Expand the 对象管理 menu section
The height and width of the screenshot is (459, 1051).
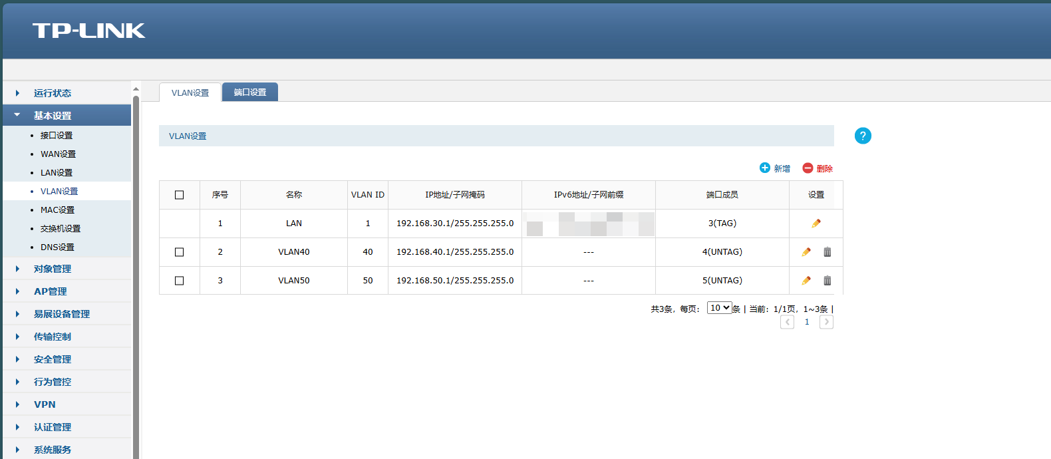[x=67, y=269]
